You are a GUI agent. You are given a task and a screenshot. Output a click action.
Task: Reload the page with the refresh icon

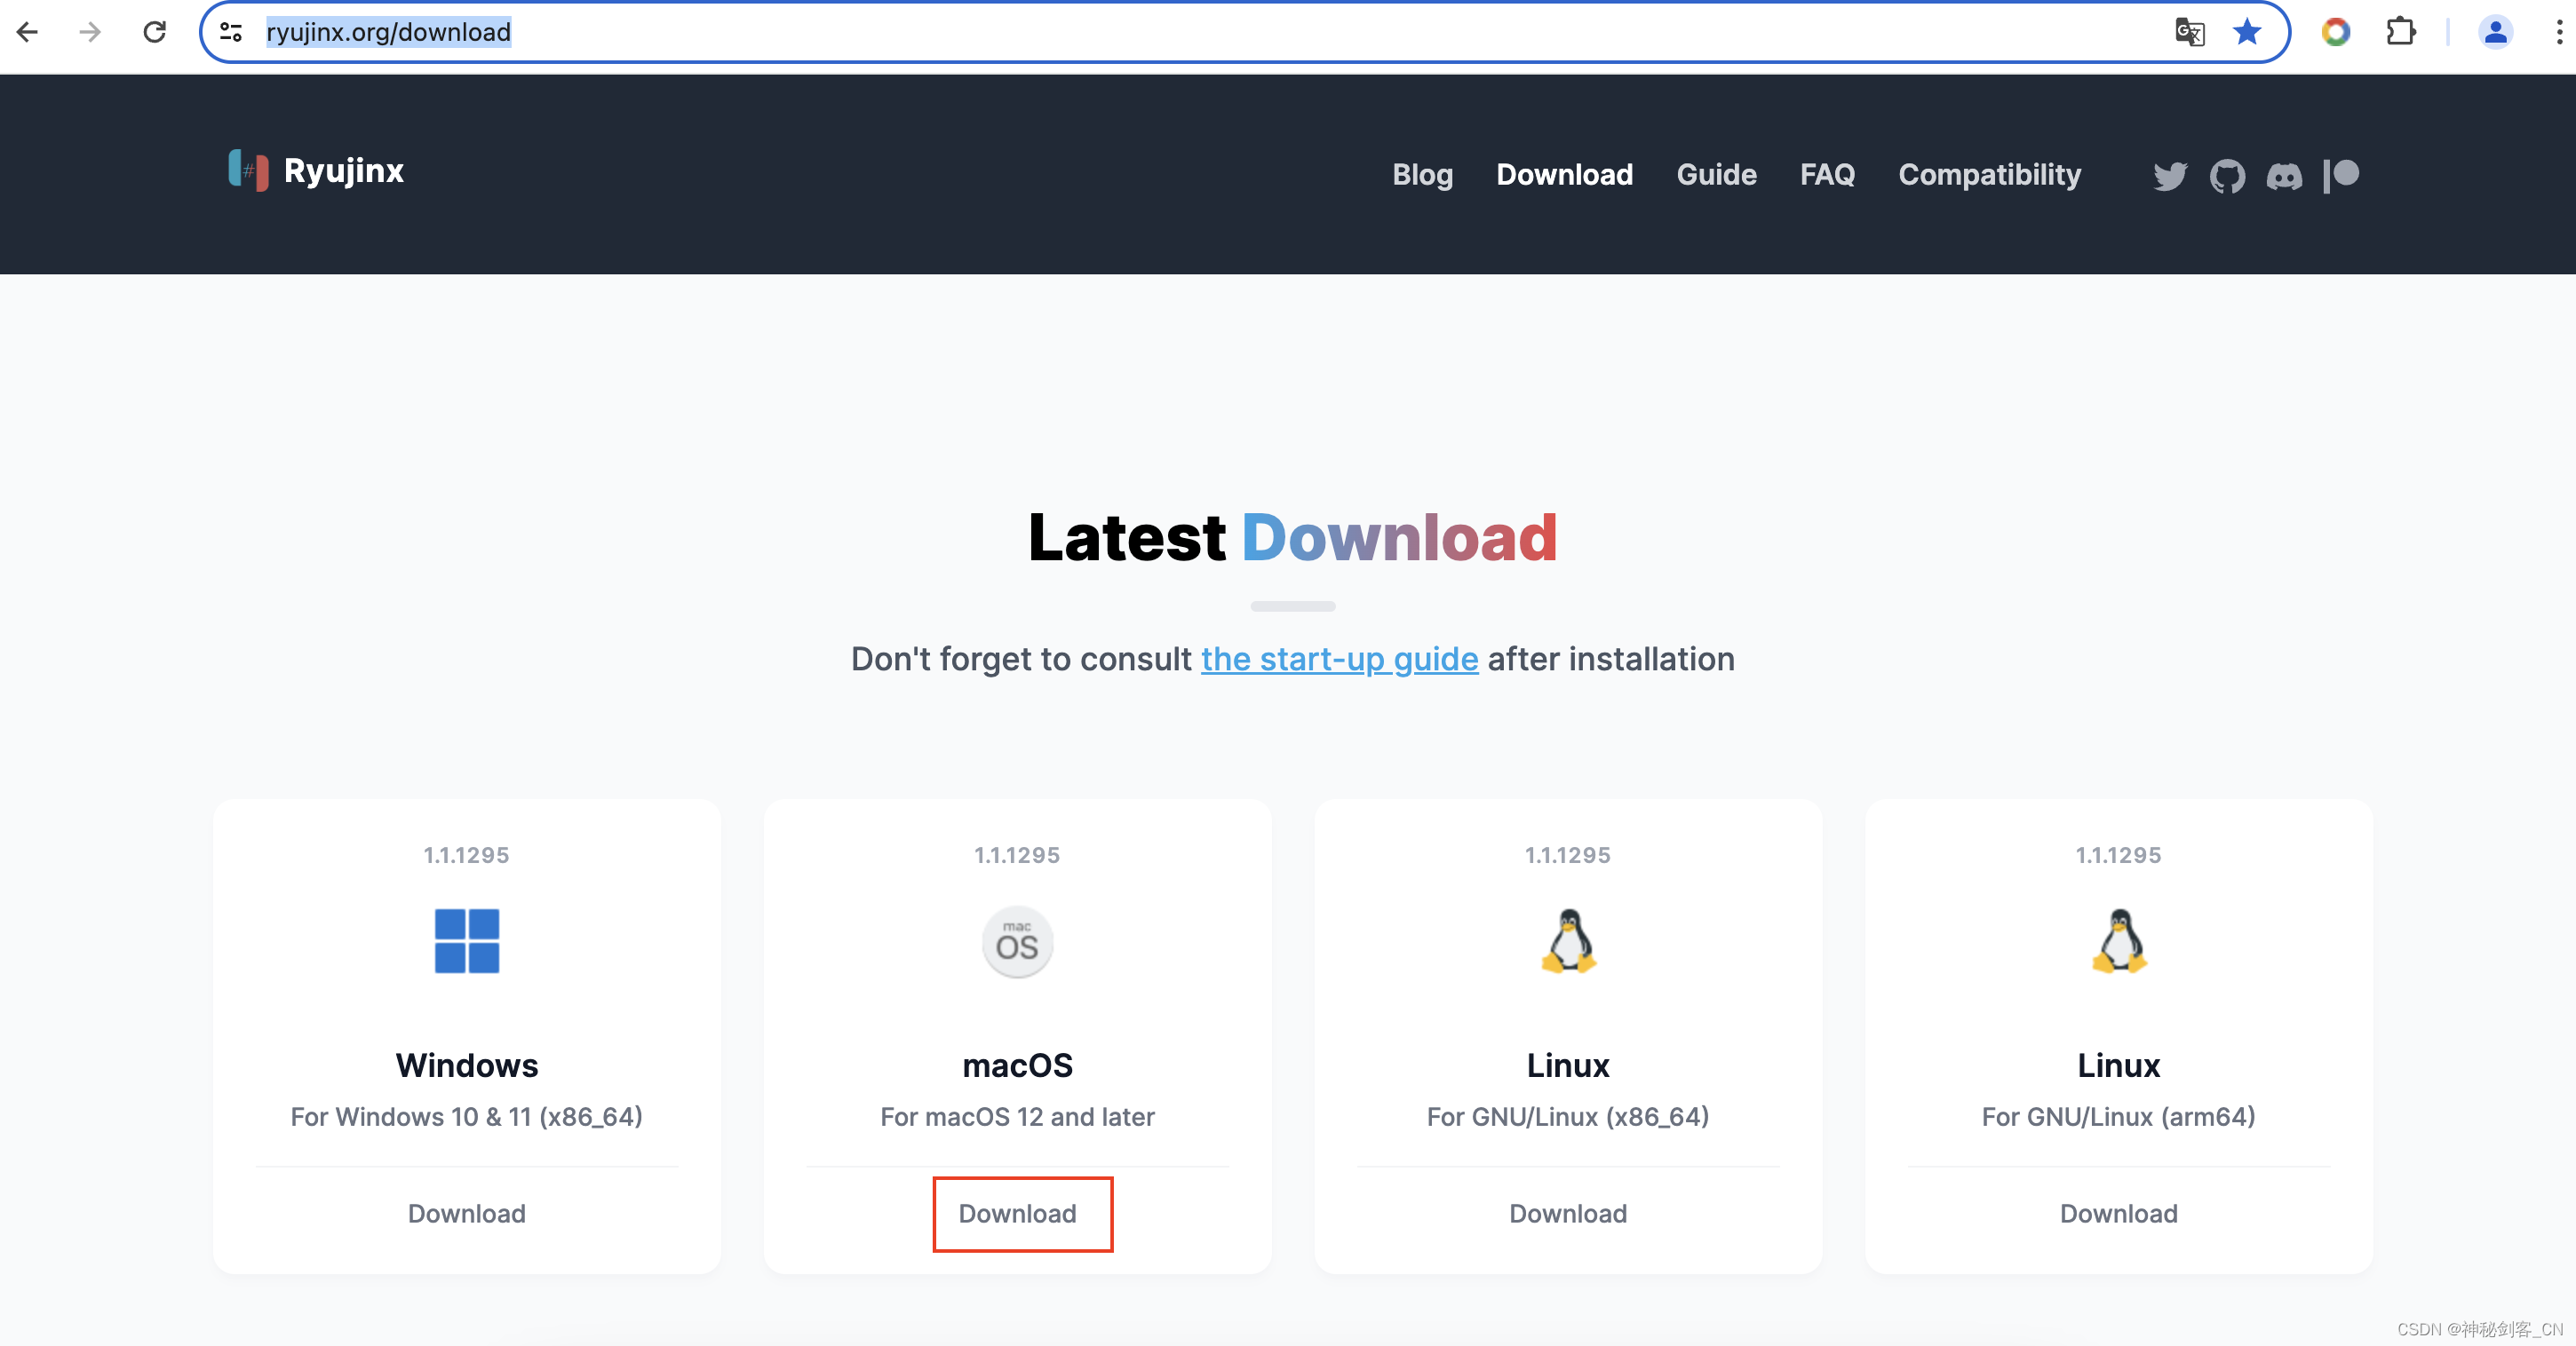155,32
